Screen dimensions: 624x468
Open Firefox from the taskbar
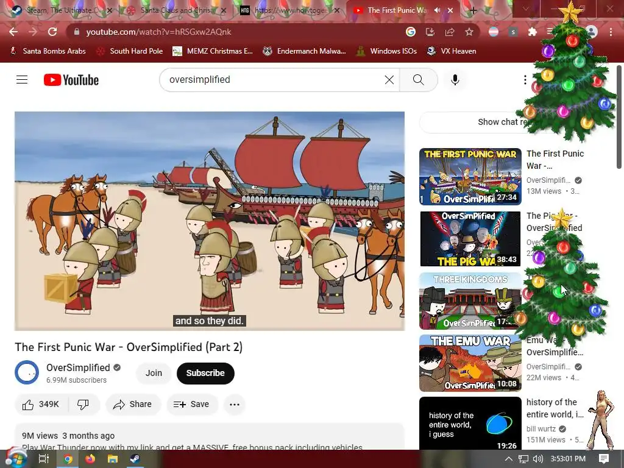pyautogui.click(x=90, y=459)
